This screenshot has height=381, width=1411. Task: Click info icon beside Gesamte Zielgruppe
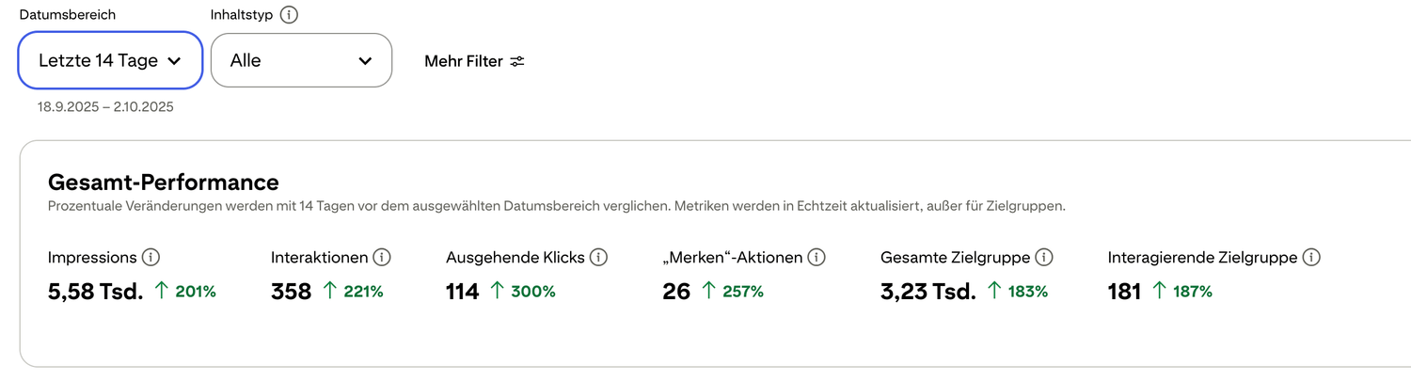(1043, 257)
